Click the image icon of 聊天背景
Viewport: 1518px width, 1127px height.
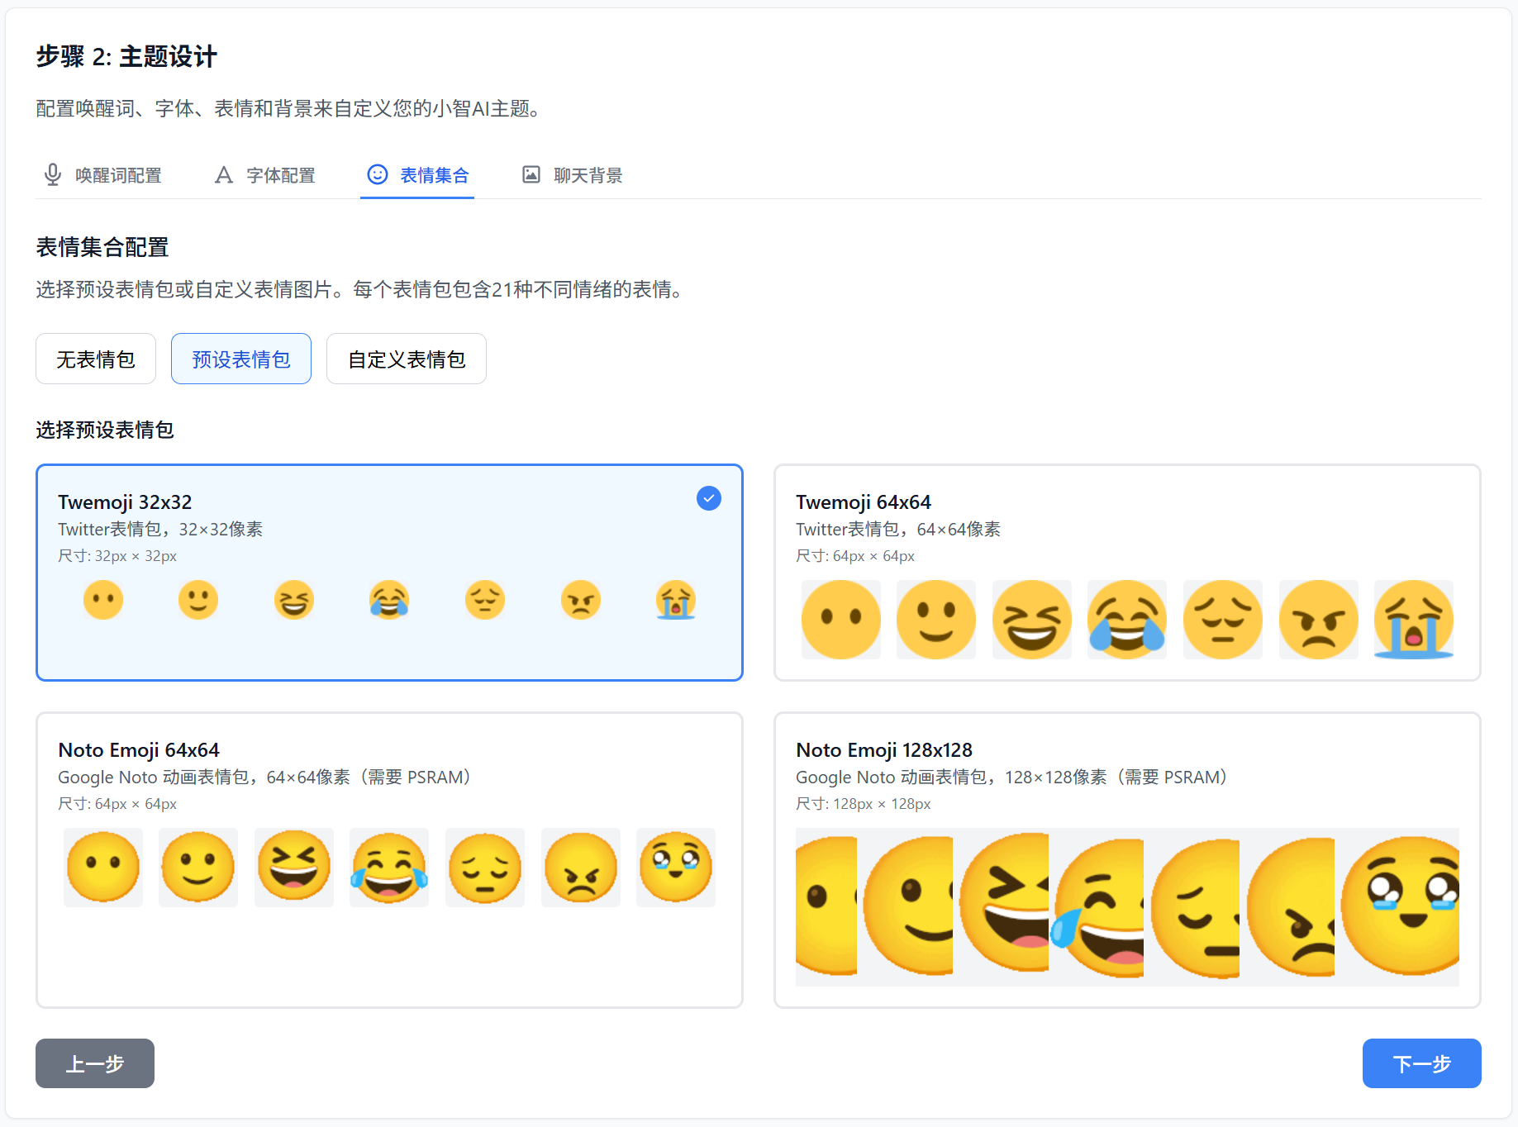coord(531,174)
